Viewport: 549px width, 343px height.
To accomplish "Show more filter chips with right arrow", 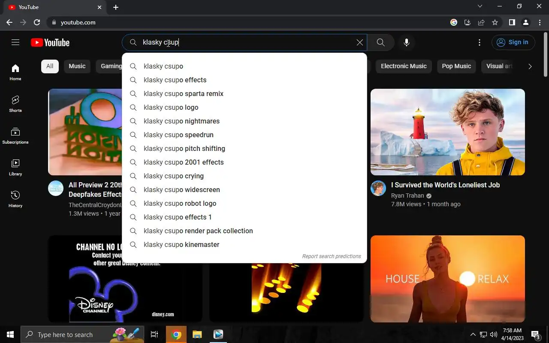I will click(530, 66).
